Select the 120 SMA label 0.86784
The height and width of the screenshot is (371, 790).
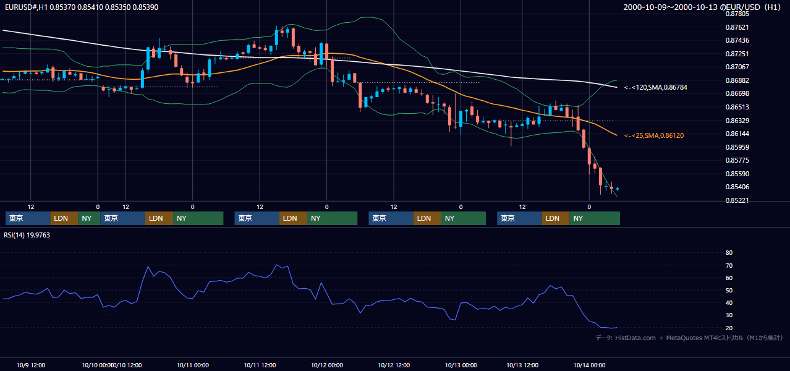pos(655,88)
